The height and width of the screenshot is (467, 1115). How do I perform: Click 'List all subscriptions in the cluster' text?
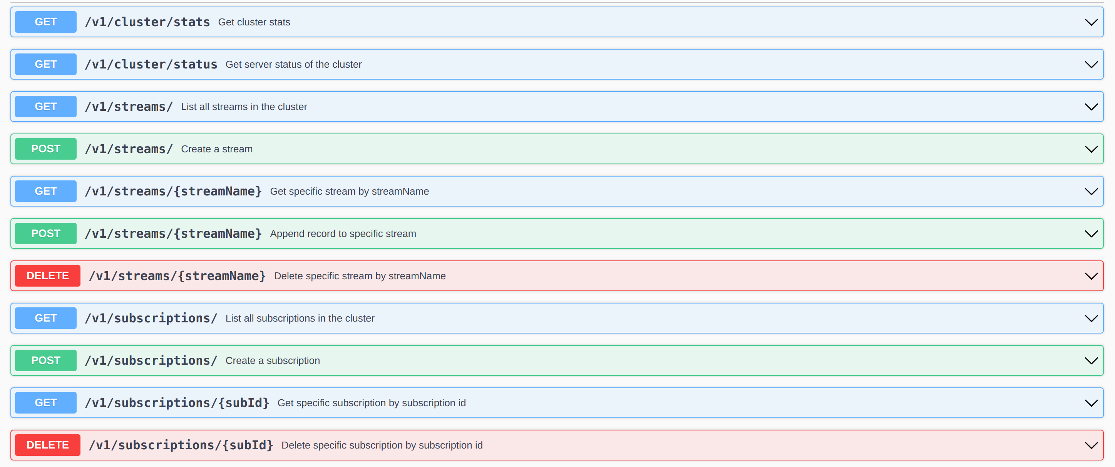(x=300, y=319)
